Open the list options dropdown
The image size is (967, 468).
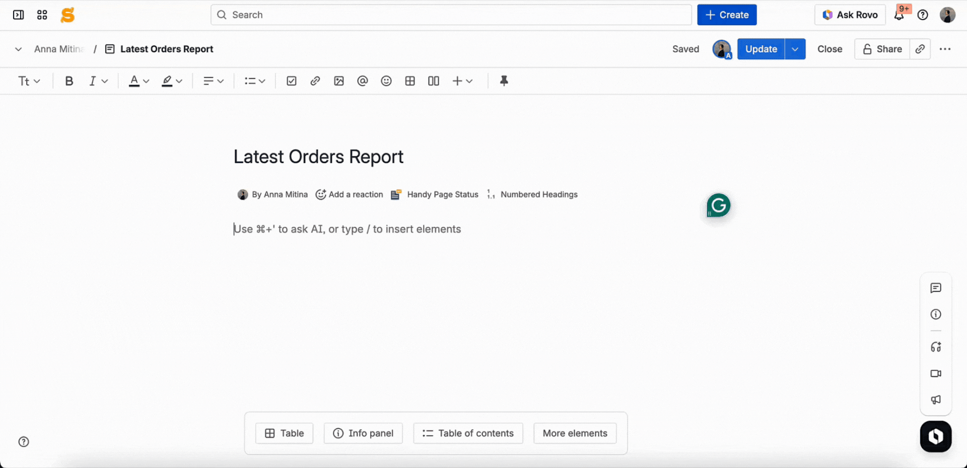click(x=254, y=81)
